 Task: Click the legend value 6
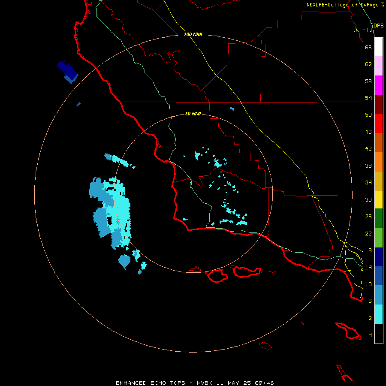click(370, 301)
